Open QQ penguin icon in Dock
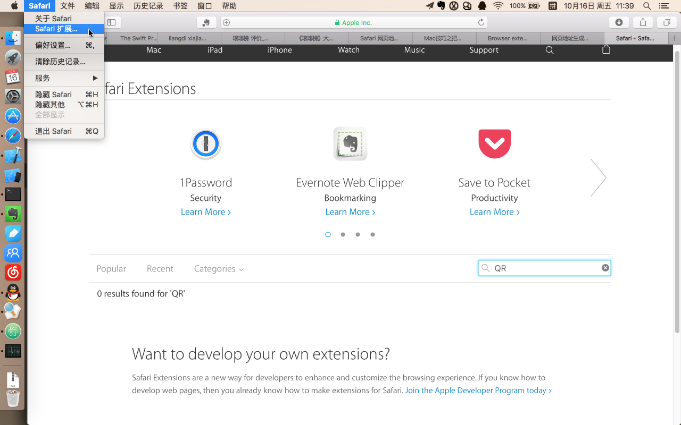 13,292
